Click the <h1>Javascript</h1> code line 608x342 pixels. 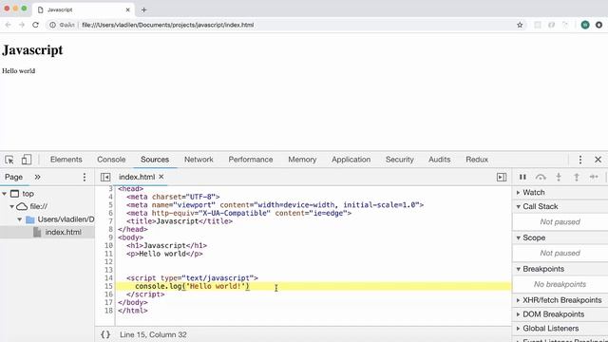point(167,245)
